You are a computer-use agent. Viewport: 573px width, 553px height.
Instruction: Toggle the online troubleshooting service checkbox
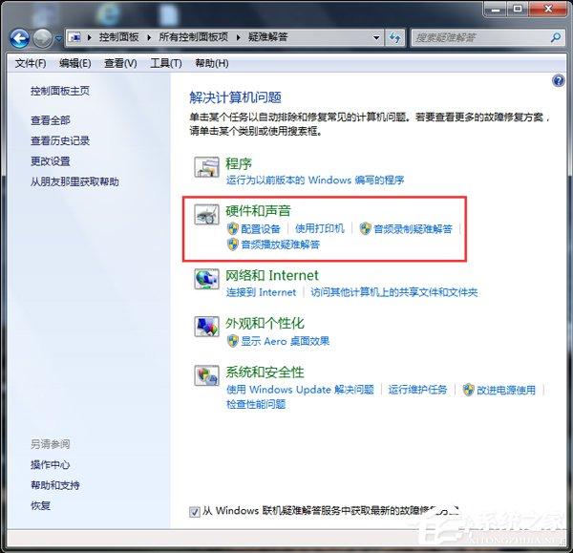point(195,512)
